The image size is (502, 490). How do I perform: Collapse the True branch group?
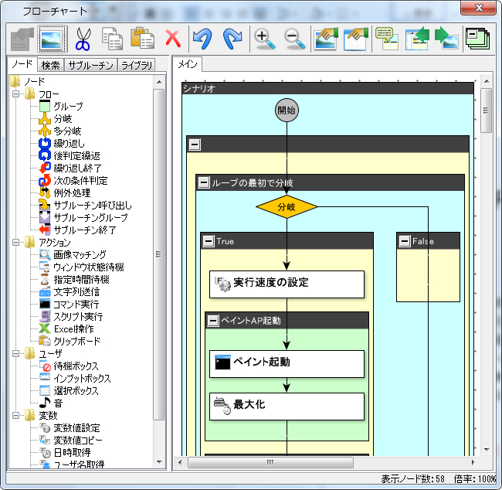pos(209,240)
